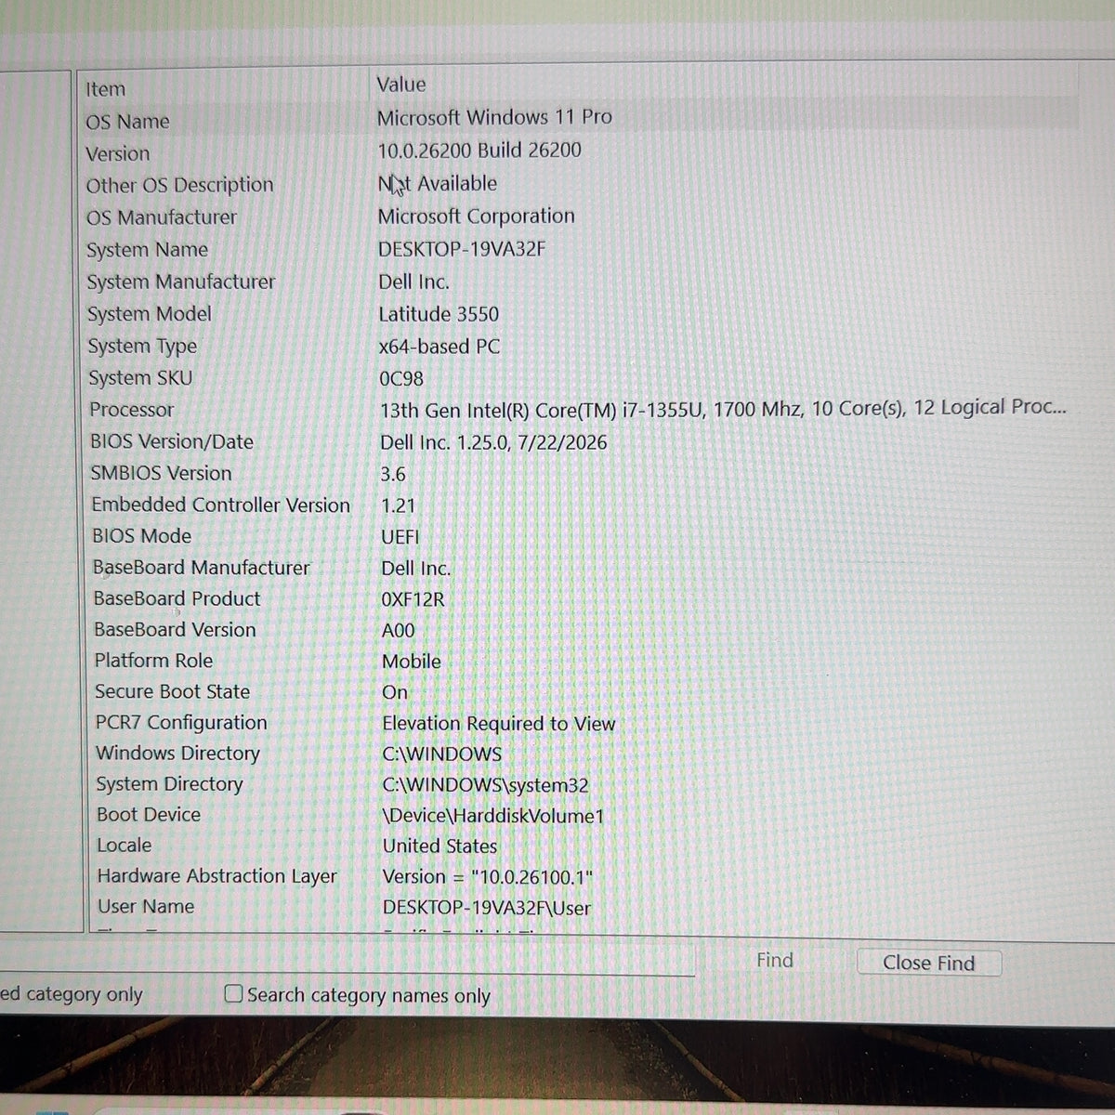This screenshot has width=1115, height=1115.
Task: Select the value 'Microsoft Corporation'
Action: (476, 216)
